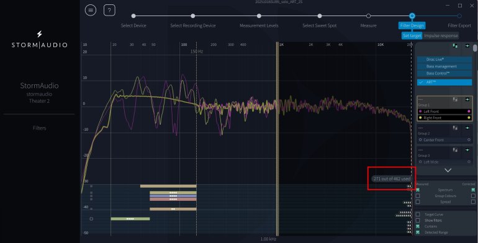Click Group 2 arrow link icon
The width and height of the screenshot is (478, 243).
click(x=467, y=128)
